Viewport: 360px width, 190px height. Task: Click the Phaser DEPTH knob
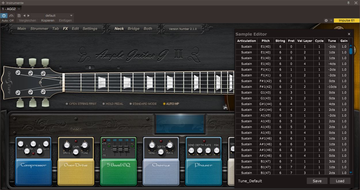[x=200, y=150]
